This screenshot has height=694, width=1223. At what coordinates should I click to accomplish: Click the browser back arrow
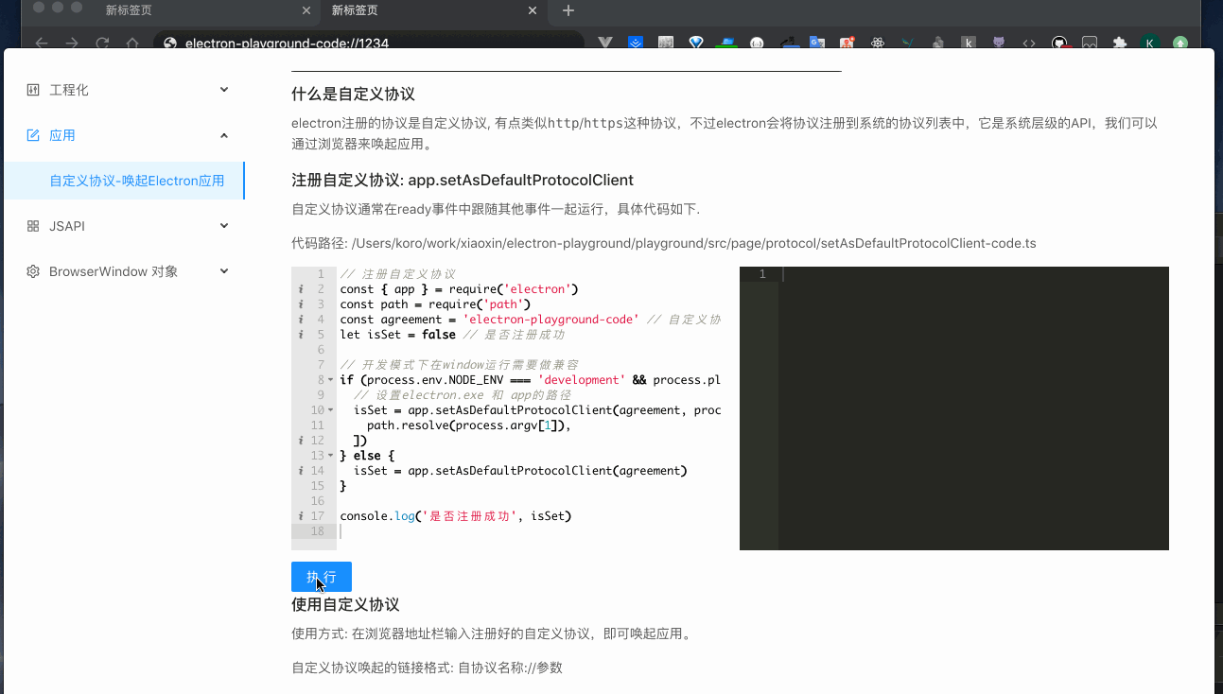41,43
